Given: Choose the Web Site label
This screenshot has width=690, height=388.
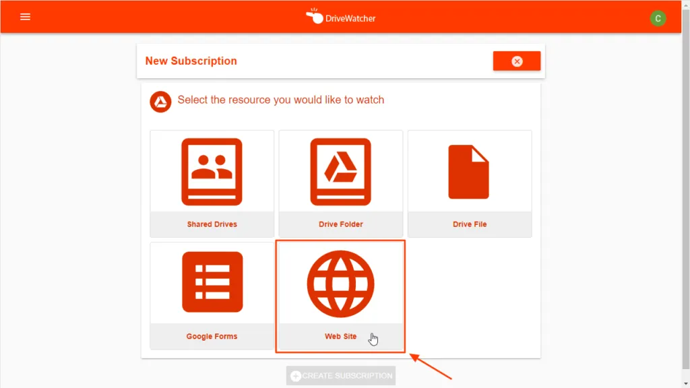Looking at the screenshot, I should [x=340, y=336].
